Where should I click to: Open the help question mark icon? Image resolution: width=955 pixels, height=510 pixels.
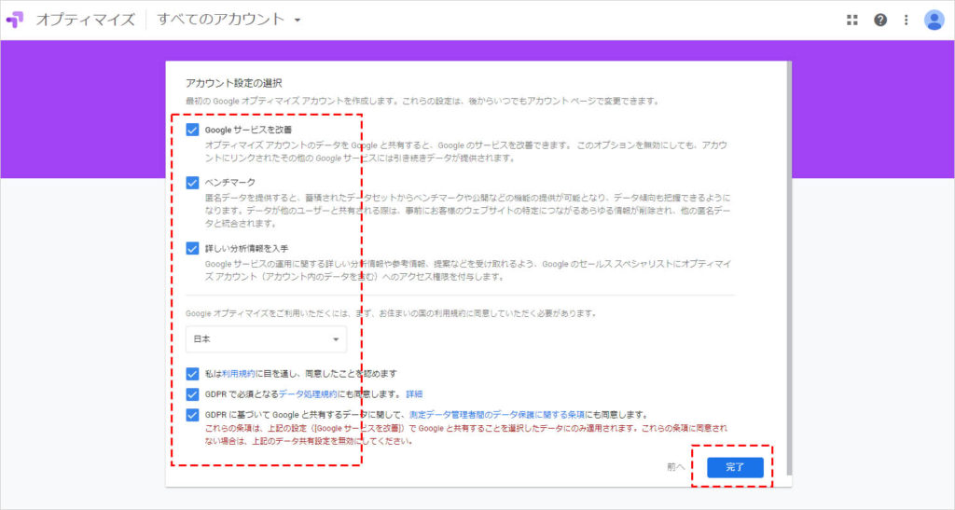coord(879,20)
